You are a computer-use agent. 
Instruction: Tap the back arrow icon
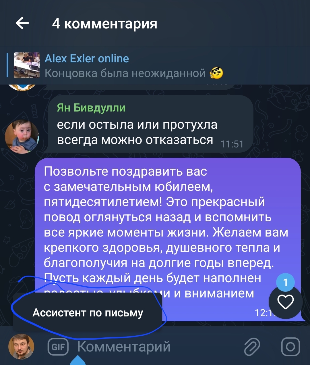click(22, 23)
